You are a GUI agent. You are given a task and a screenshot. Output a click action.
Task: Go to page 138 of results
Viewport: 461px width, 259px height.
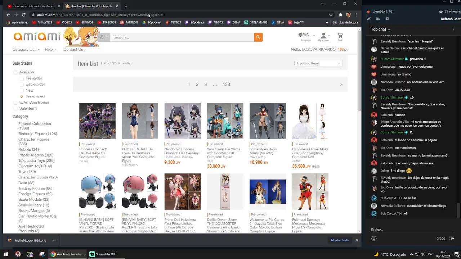click(x=226, y=84)
